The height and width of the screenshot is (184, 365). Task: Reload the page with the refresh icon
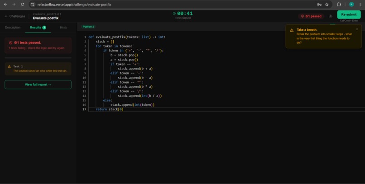click(x=23, y=5)
